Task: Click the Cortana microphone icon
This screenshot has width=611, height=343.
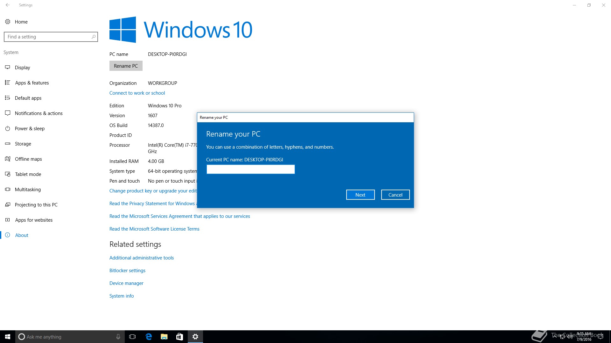Action: (x=118, y=337)
